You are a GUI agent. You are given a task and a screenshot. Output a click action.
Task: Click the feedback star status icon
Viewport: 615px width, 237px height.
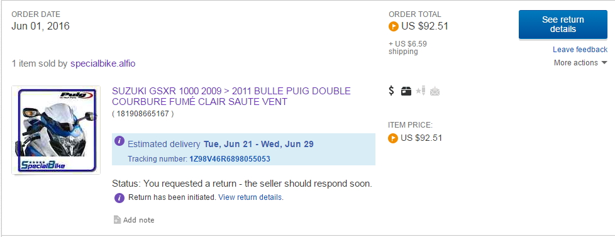(421, 91)
